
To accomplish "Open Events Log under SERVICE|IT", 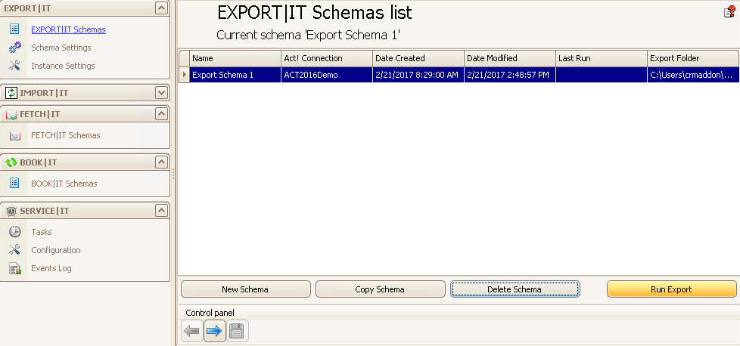I will pyautogui.click(x=51, y=269).
